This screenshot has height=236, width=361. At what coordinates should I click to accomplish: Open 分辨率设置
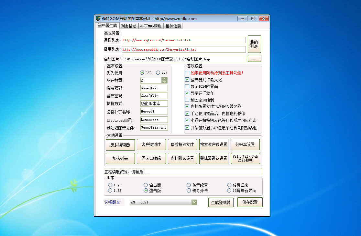tap(245, 145)
